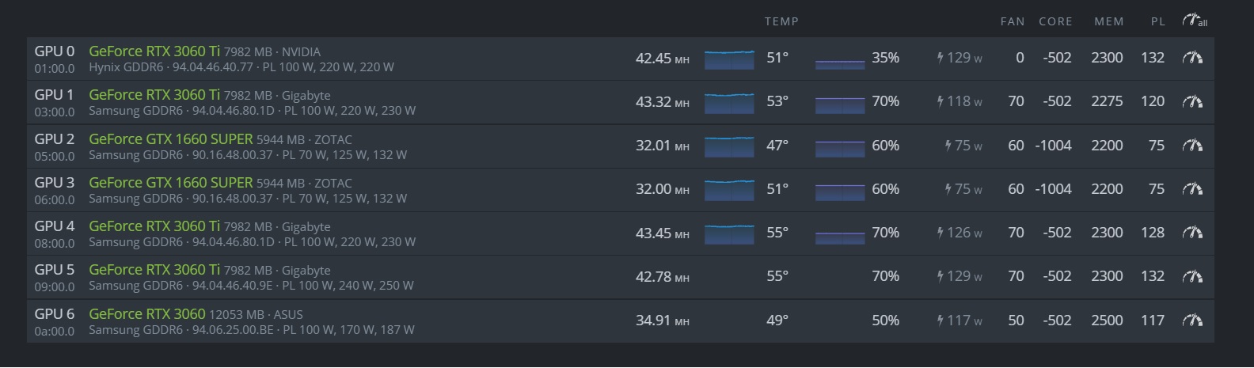Open the GPU 2 overclock tuning icon
This screenshot has height=368, width=1254.
[x=1192, y=146]
